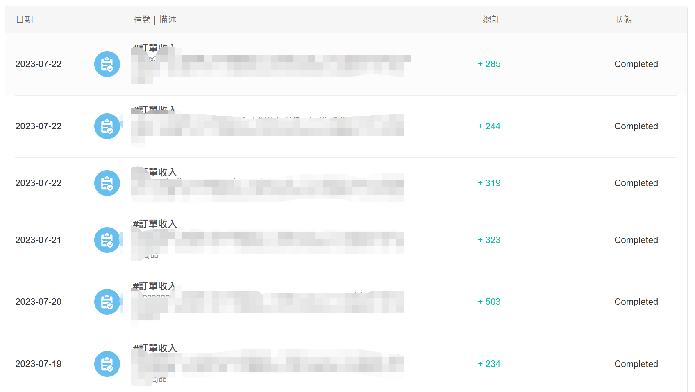This screenshot has width=695, height=392.
Task: Click the + 234 amount
Action: [489, 364]
